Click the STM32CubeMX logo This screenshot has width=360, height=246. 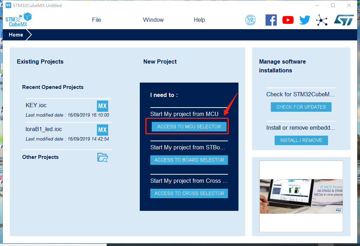tap(18, 20)
